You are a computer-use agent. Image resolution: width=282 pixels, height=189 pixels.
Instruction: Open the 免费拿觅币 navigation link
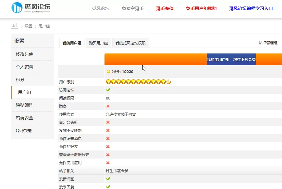point(133,8)
